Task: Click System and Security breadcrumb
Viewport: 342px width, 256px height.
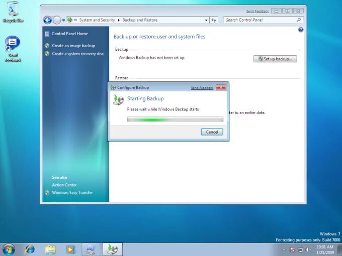Action: click(97, 20)
